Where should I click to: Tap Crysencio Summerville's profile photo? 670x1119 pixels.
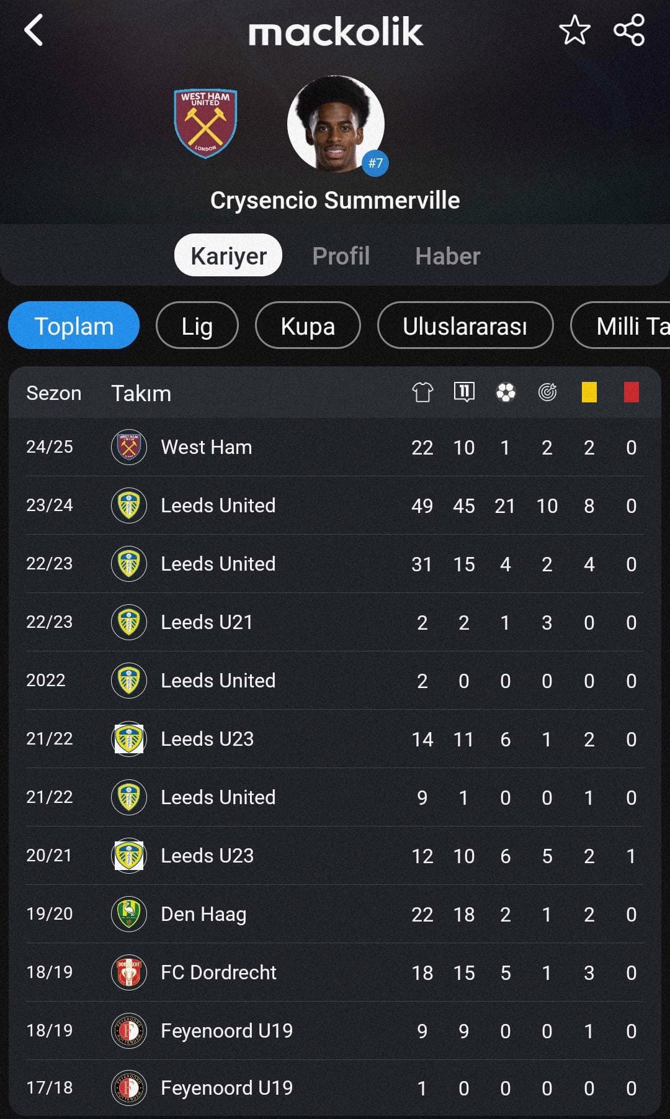pos(336,124)
